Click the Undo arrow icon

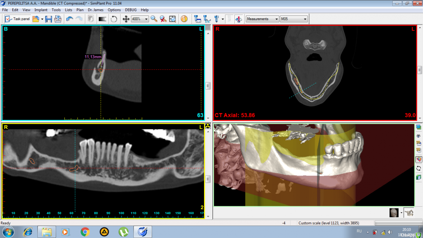(x=69, y=19)
